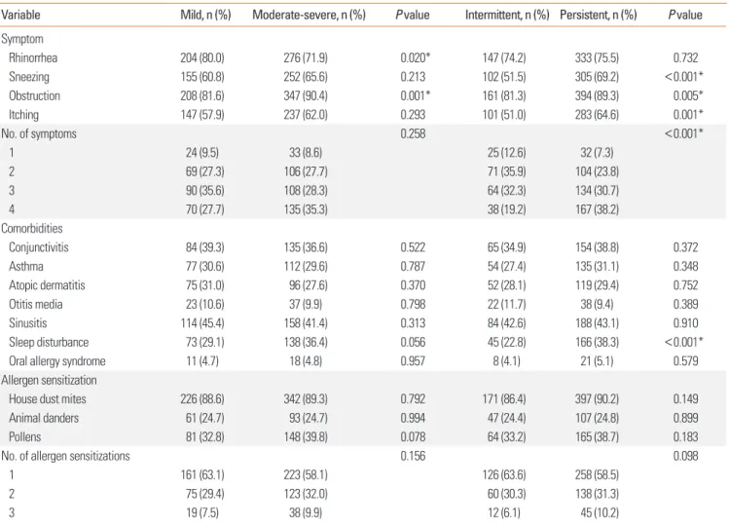Click the P value '0.910' for Sinusitis
Image resolution: width=729 pixels, height=524 pixels.
coord(686,323)
